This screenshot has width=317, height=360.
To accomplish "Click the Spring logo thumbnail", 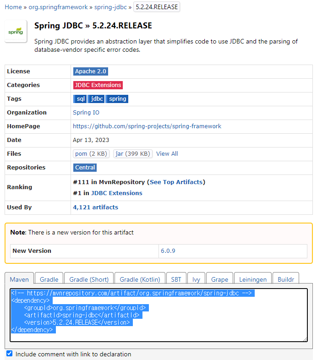I will (x=16, y=31).
